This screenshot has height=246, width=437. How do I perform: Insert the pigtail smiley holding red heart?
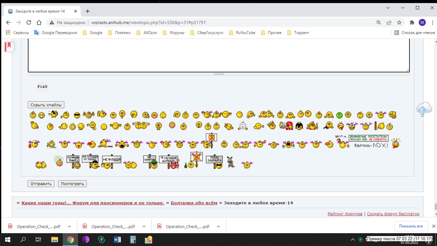tap(91, 144)
